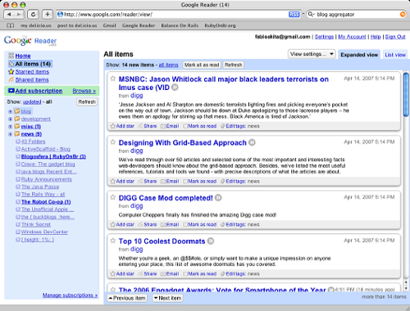Expand the blog folder in the subscription tree
Viewport: 410px width, 311px height.
[10, 111]
